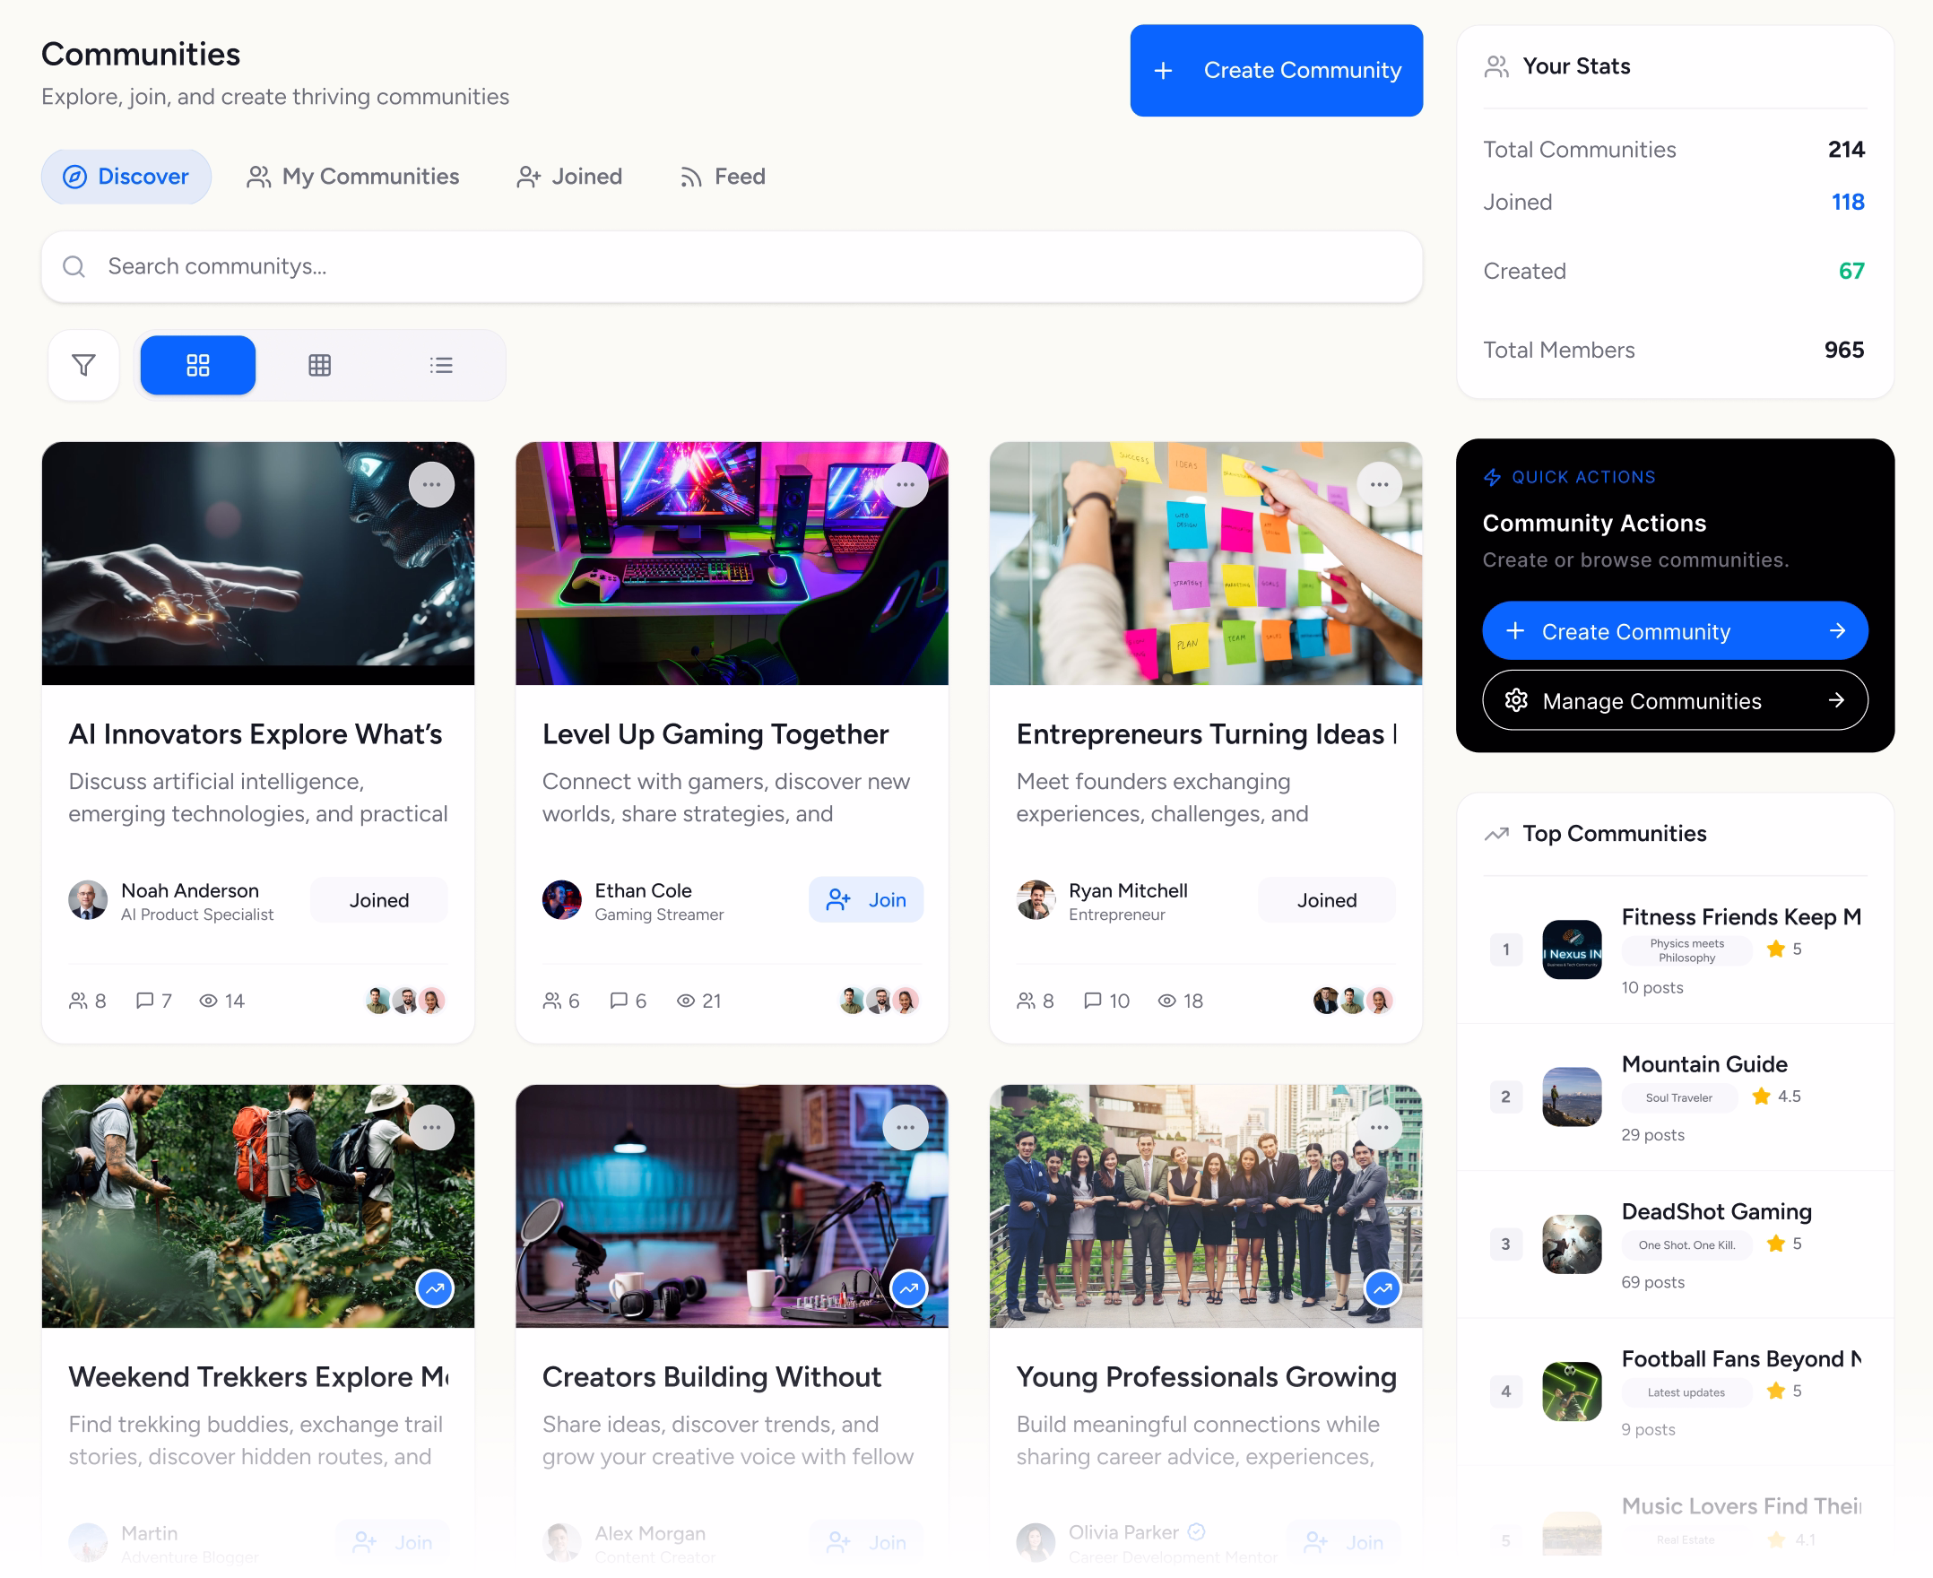
Task: Click the members icon on Level Up Gaming card
Action: point(552,1001)
